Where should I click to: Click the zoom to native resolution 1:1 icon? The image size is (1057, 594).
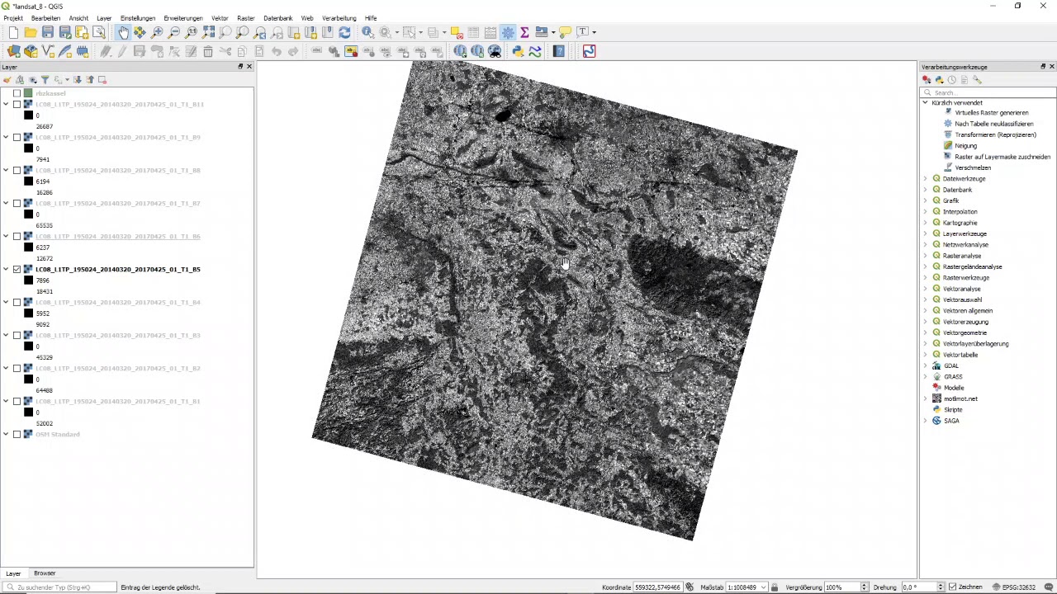tap(192, 32)
